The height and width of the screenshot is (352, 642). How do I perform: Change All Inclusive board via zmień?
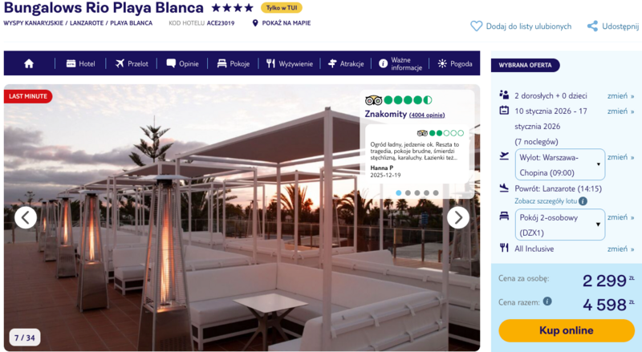[x=620, y=249]
